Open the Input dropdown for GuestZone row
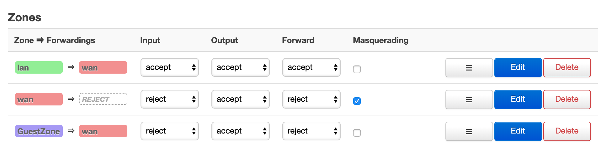This screenshot has height=151, width=601. click(170, 131)
